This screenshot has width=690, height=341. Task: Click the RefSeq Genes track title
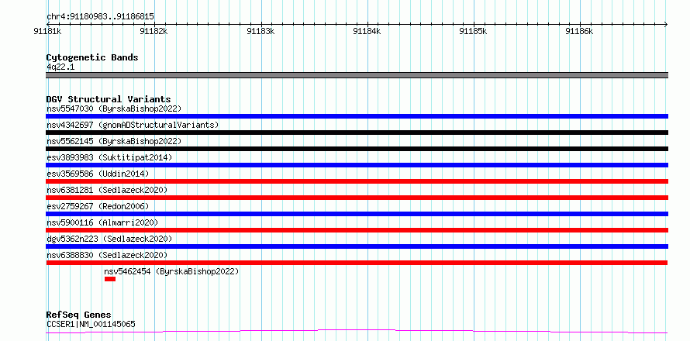(x=78, y=315)
